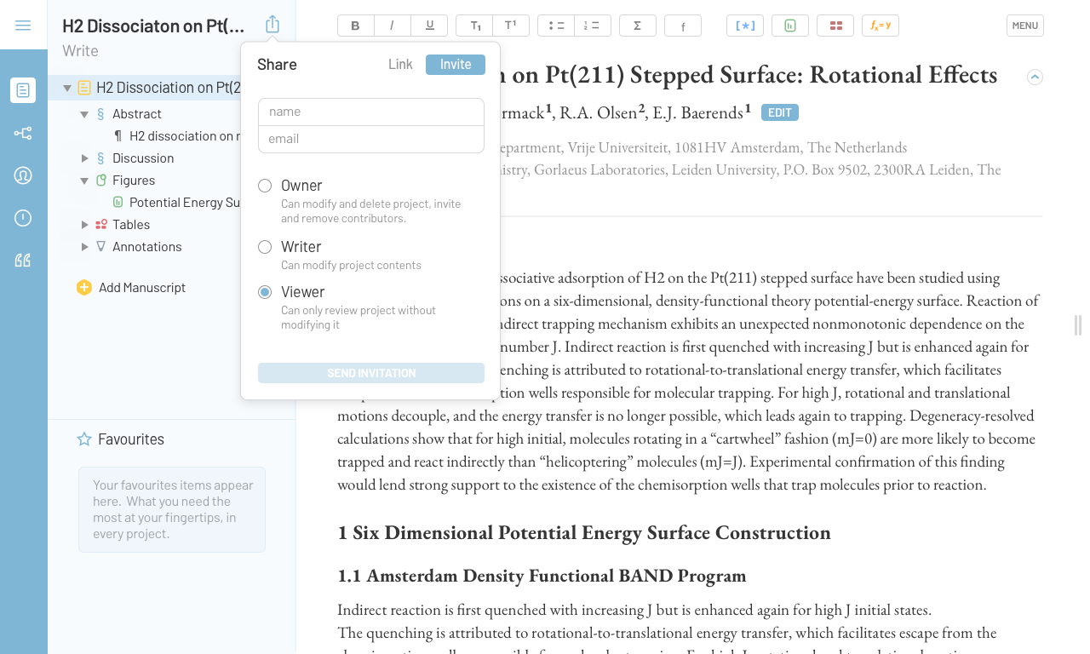Collapse the H2 Dissociation manuscript tree node
The image size is (1090, 654).
pyautogui.click(x=67, y=87)
